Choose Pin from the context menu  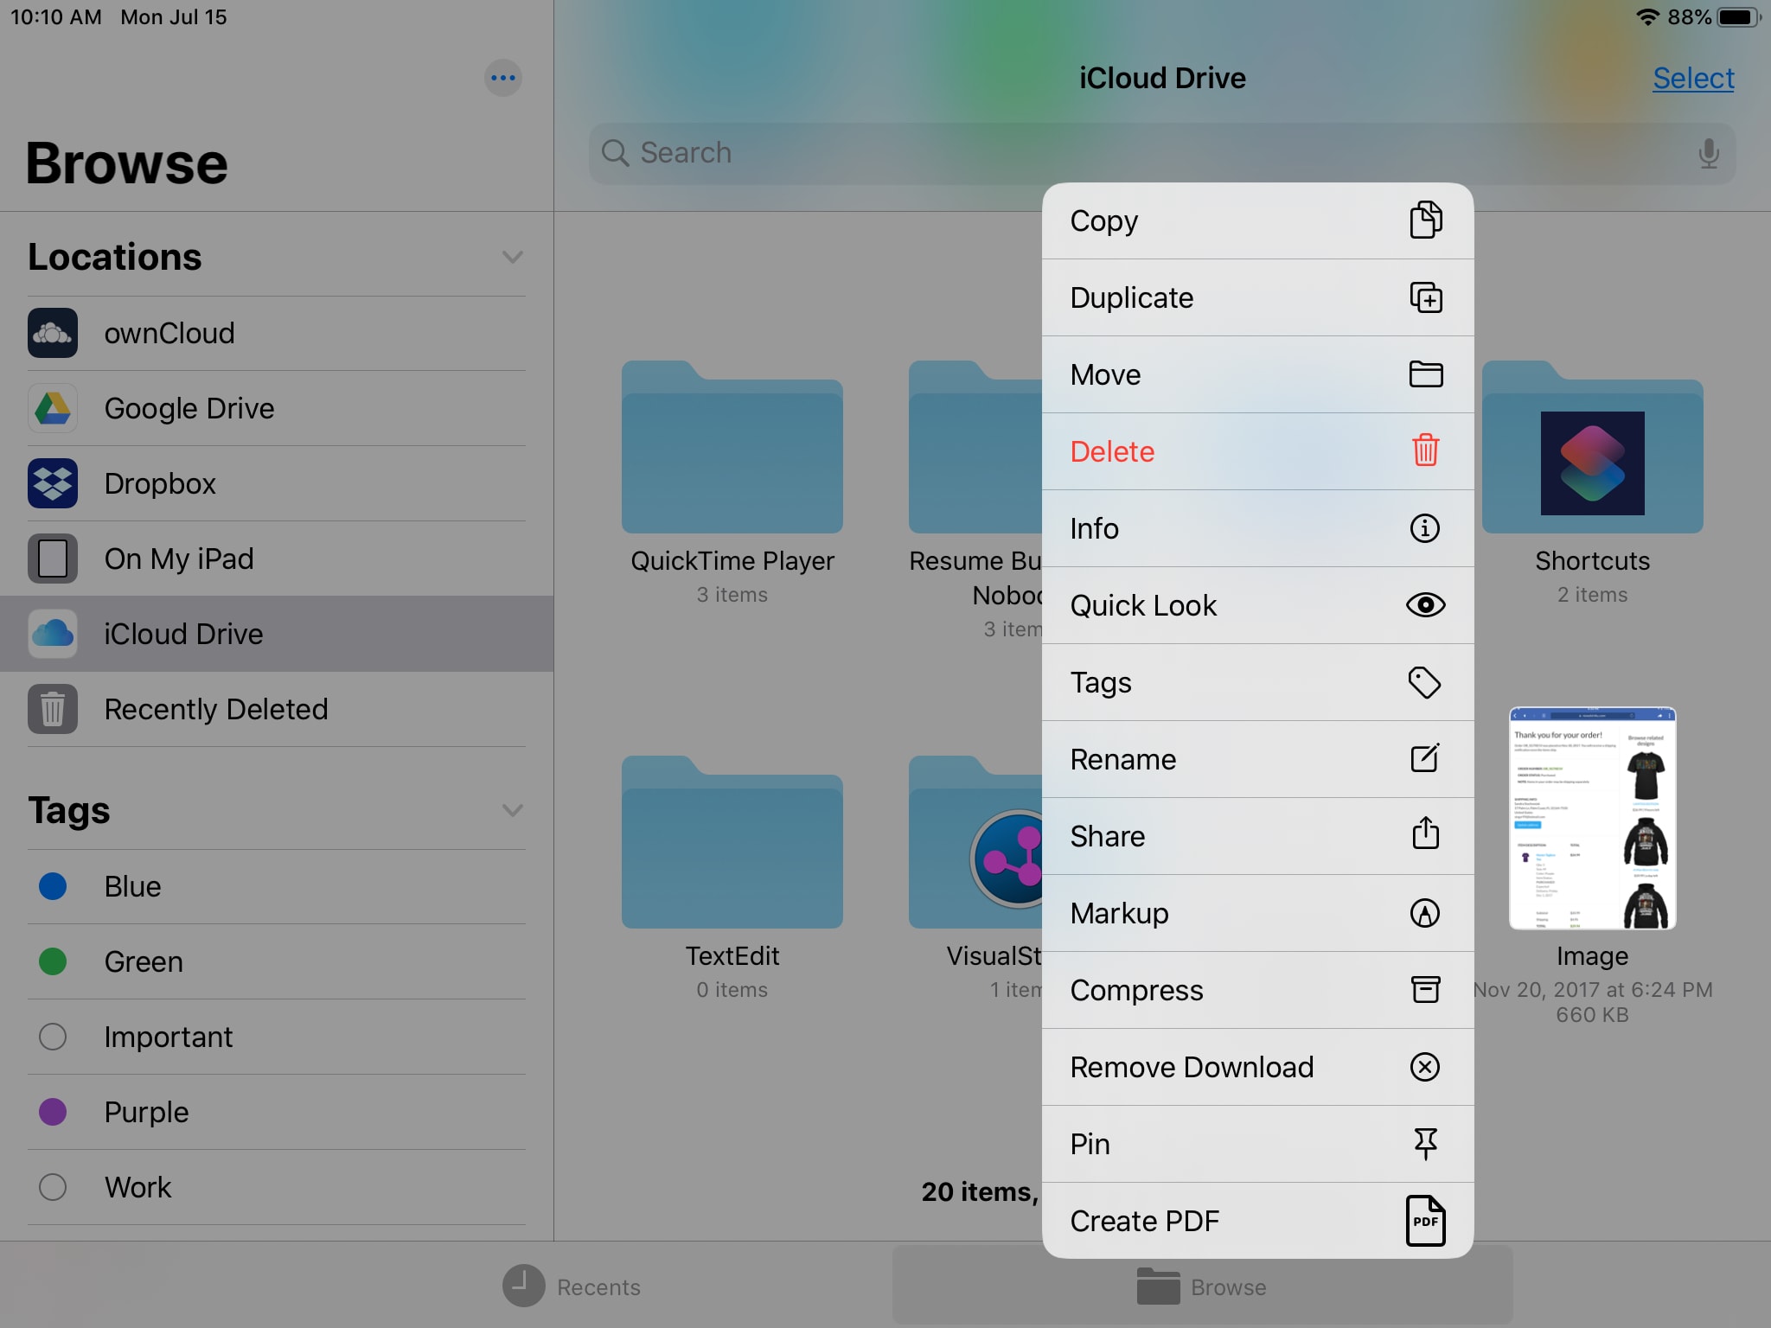click(1257, 1144)
